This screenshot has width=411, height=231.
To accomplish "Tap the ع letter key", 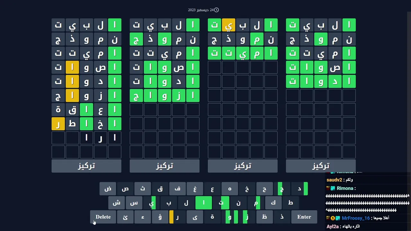I will 212,189.
